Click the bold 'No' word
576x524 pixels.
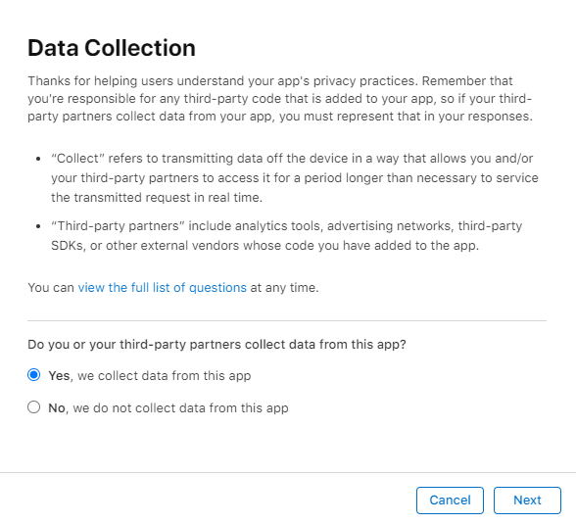tap(57, 408)
